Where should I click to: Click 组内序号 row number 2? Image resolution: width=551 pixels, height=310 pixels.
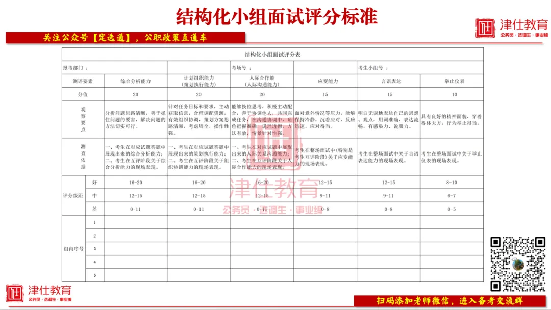(x=94, y=236)
